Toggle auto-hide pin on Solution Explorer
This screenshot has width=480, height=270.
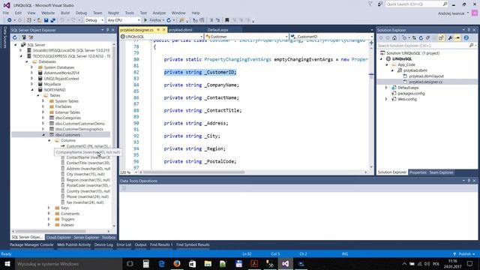coord(469,30)
